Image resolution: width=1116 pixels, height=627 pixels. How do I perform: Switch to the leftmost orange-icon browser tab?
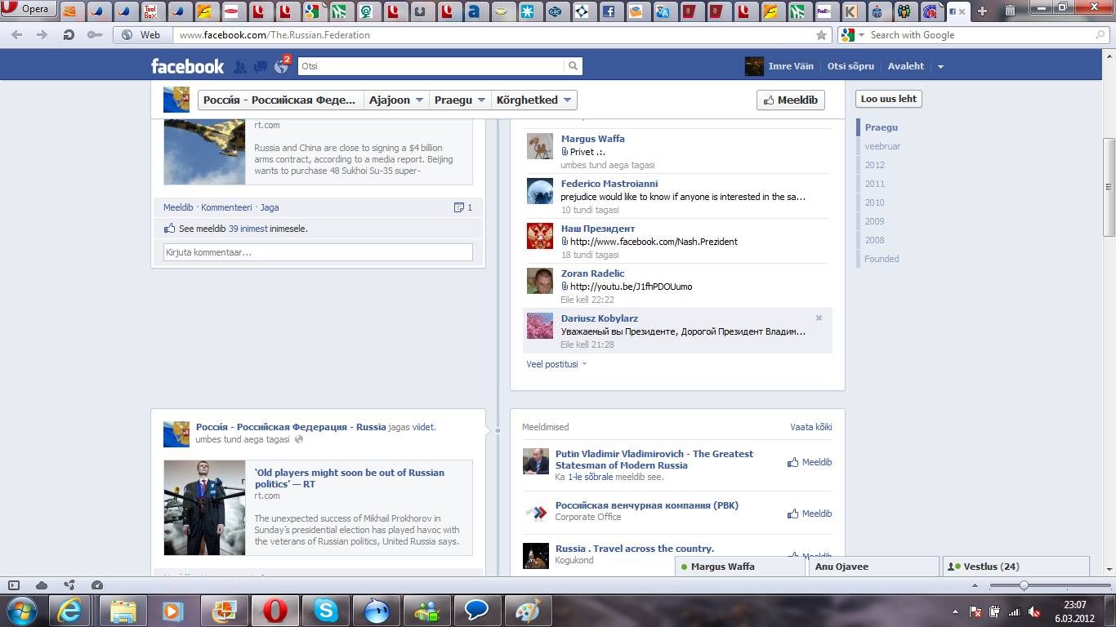tap(69, 11)
